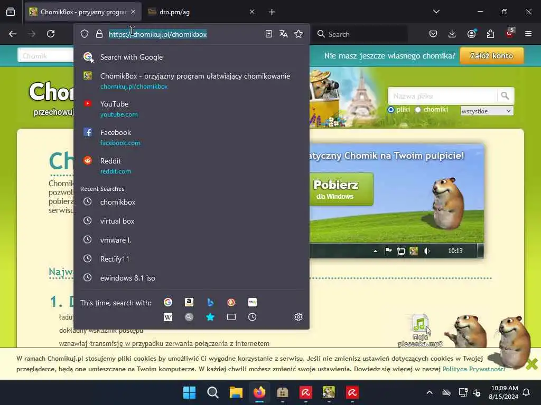The height and width of the screenshot is (405, 541).
Task: Click 'Załóż konto' button
Action: (x=492, y=56)
